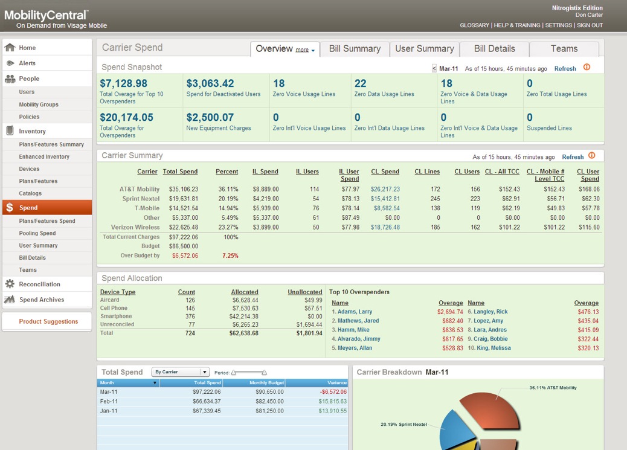Go to previous month arrow beside Mar-11
The image size is (627, 450).
pyautogui.click(x=434, y=69)
